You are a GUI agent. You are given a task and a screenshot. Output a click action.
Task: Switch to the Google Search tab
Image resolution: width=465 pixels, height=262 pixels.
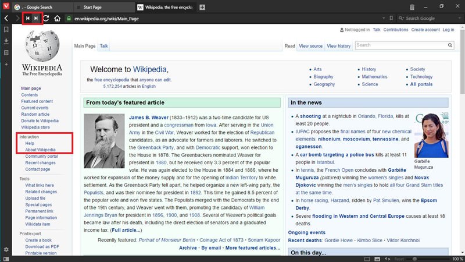[42, 7]
